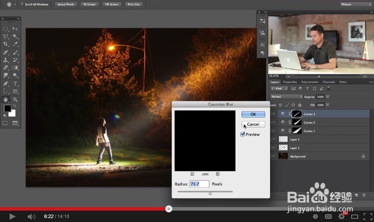Open the Character panel icon
The width and height of the screenshot is (374, 222).
[262, 45]
